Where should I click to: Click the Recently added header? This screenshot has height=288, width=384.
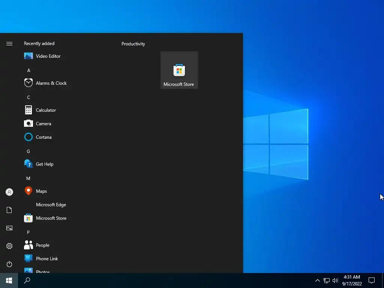pos(39,43)
